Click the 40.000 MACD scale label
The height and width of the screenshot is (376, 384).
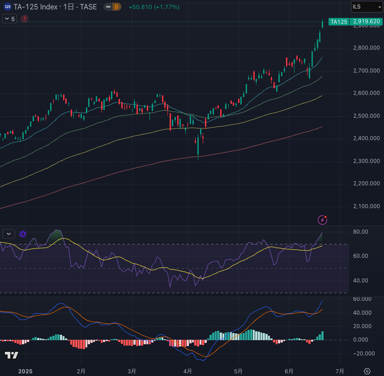[x=362, y=313]
